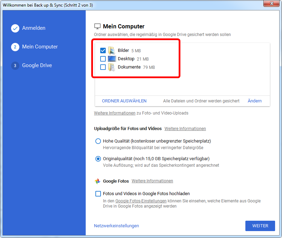Close the Back up & Sync window
This screenshot has width=282, height=238.
pos(271,3)
